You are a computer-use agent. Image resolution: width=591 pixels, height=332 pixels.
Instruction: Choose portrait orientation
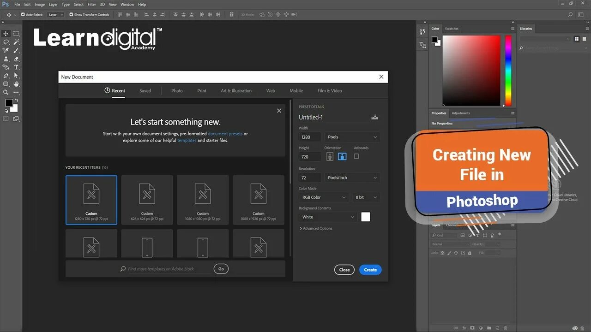click(330, 156)
